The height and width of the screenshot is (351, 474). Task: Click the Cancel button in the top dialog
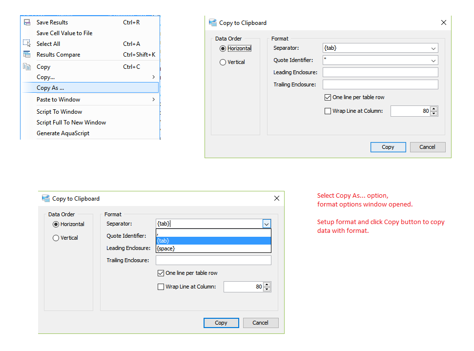[428, 147]
